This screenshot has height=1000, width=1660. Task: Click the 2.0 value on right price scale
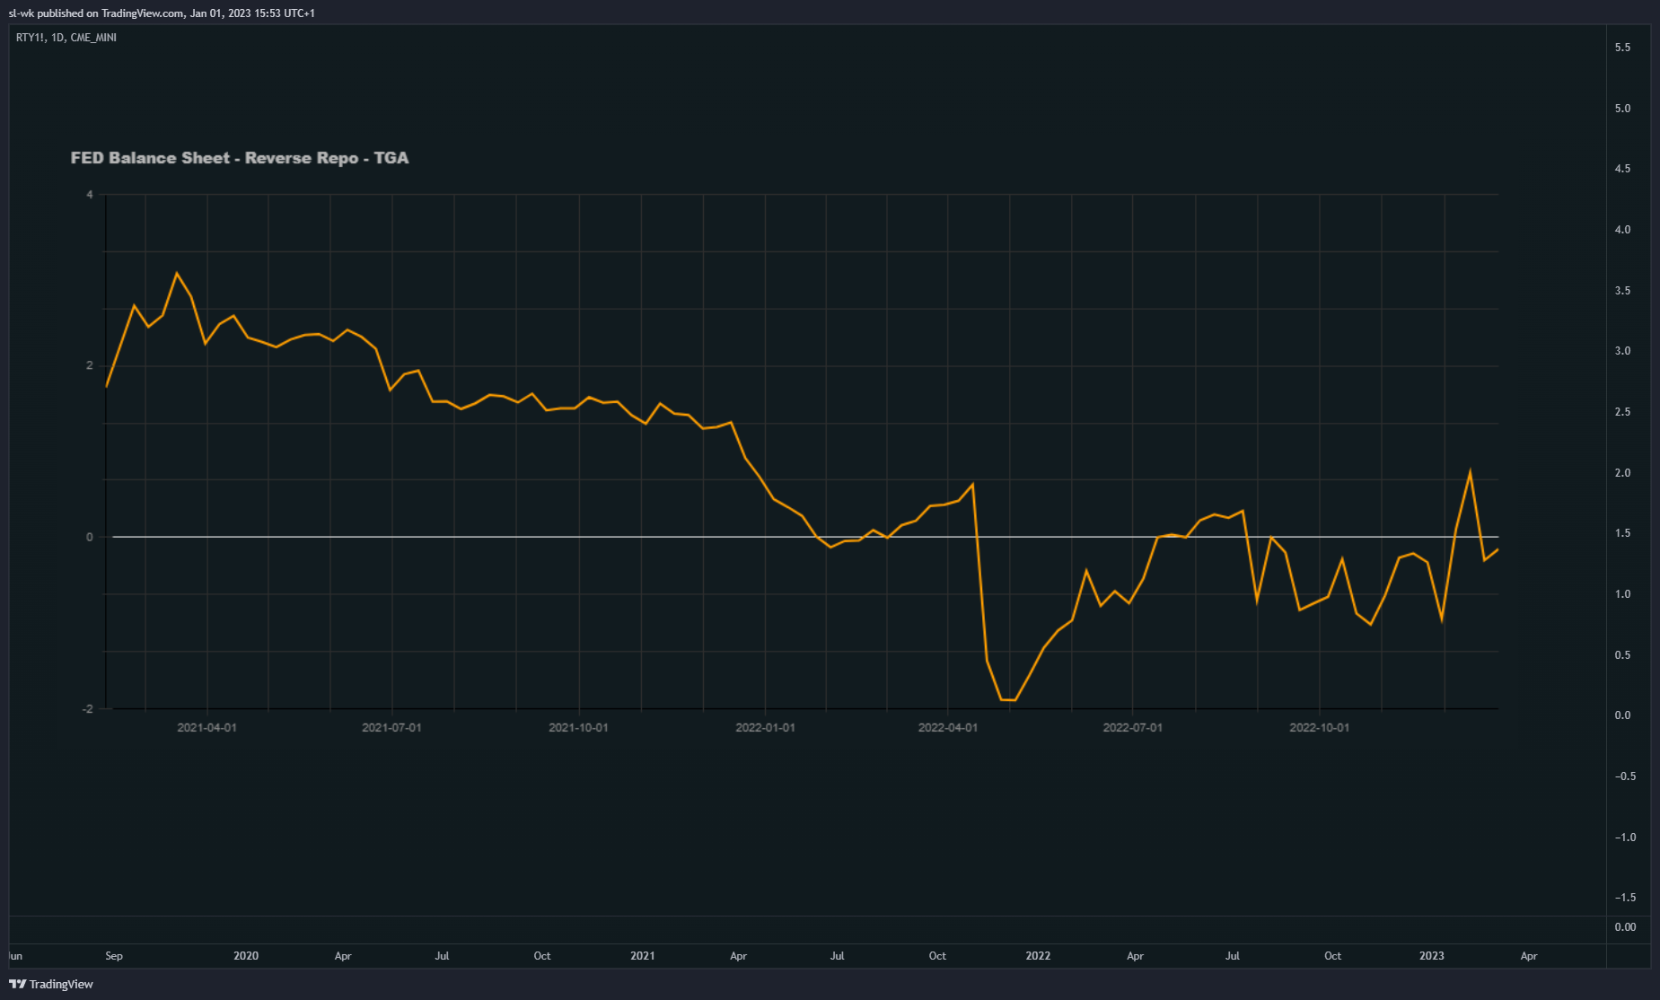(1622, 473)
